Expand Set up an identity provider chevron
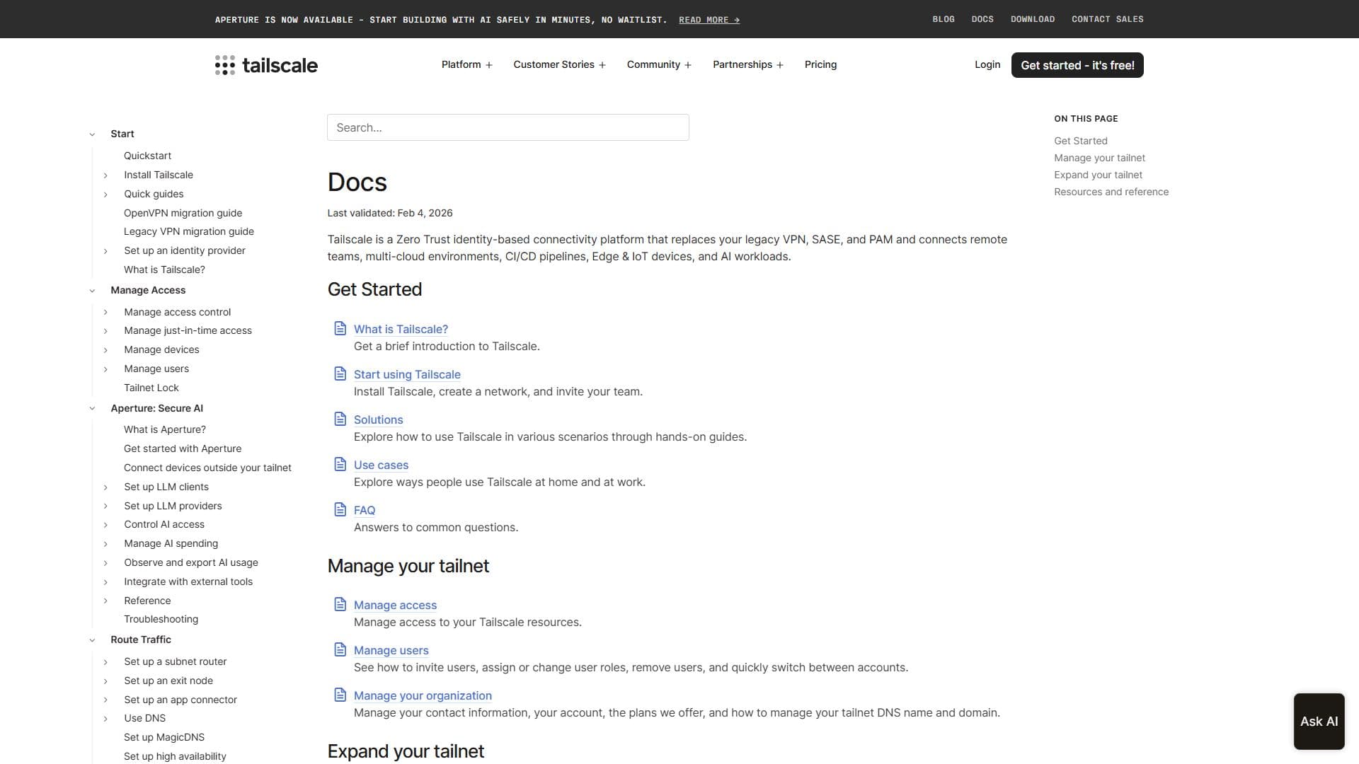This screenshot has width=1359, height=764. click(105, 251)
